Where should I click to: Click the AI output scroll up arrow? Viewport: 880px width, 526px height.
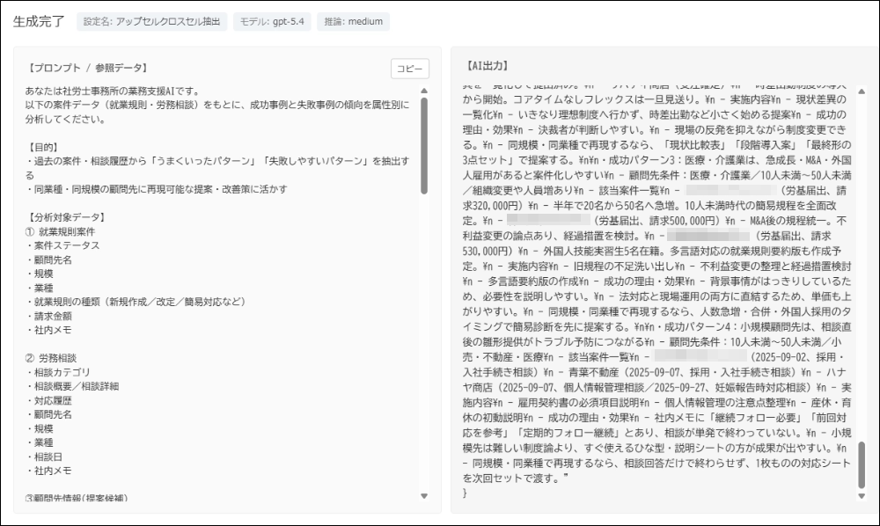862,91
